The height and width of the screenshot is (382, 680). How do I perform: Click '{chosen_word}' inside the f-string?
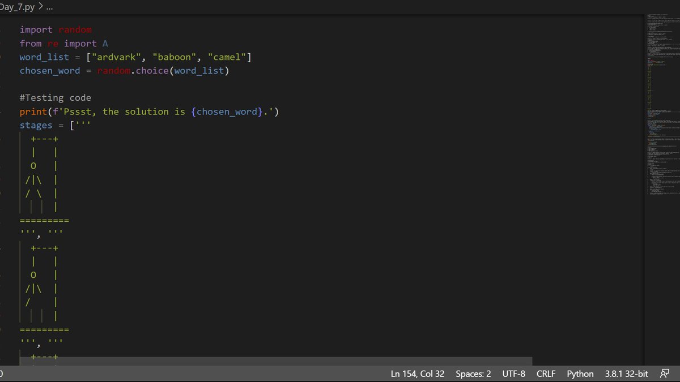(x=227, y=111)
